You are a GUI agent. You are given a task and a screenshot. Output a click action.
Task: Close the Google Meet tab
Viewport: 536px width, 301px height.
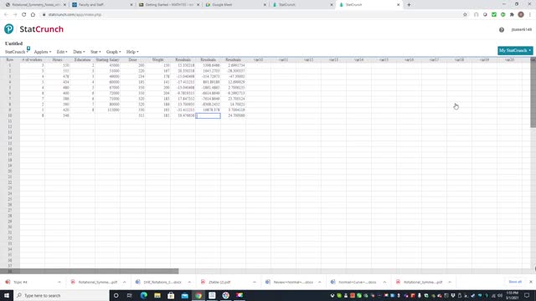pyautogui.click(x=265, y=5)
